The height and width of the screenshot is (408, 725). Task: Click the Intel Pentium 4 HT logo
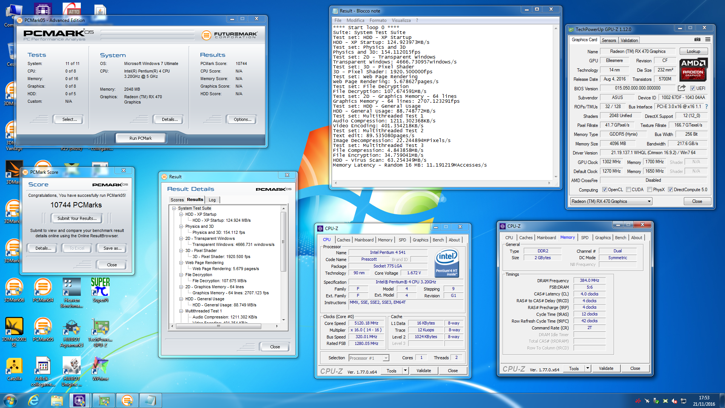coord(447,262)
